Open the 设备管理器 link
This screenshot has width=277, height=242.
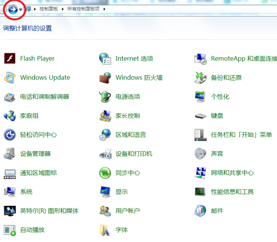(35, 153)
